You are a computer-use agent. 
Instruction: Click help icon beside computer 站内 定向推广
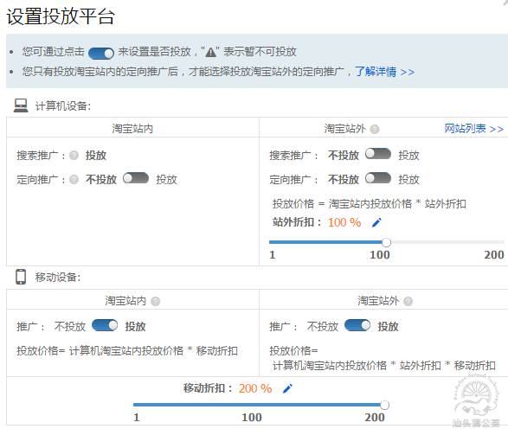click(74, 180)
